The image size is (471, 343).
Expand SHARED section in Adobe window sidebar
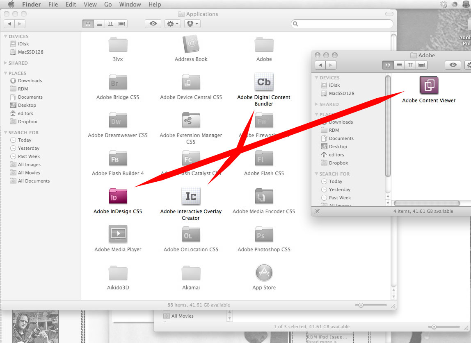tap(316, 104)
